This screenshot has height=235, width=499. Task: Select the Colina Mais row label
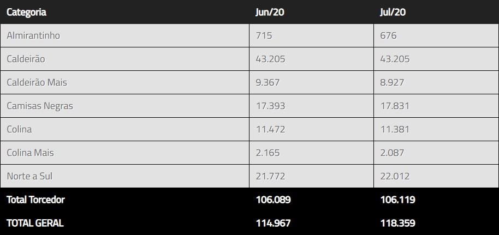click(x=31, y=153)
